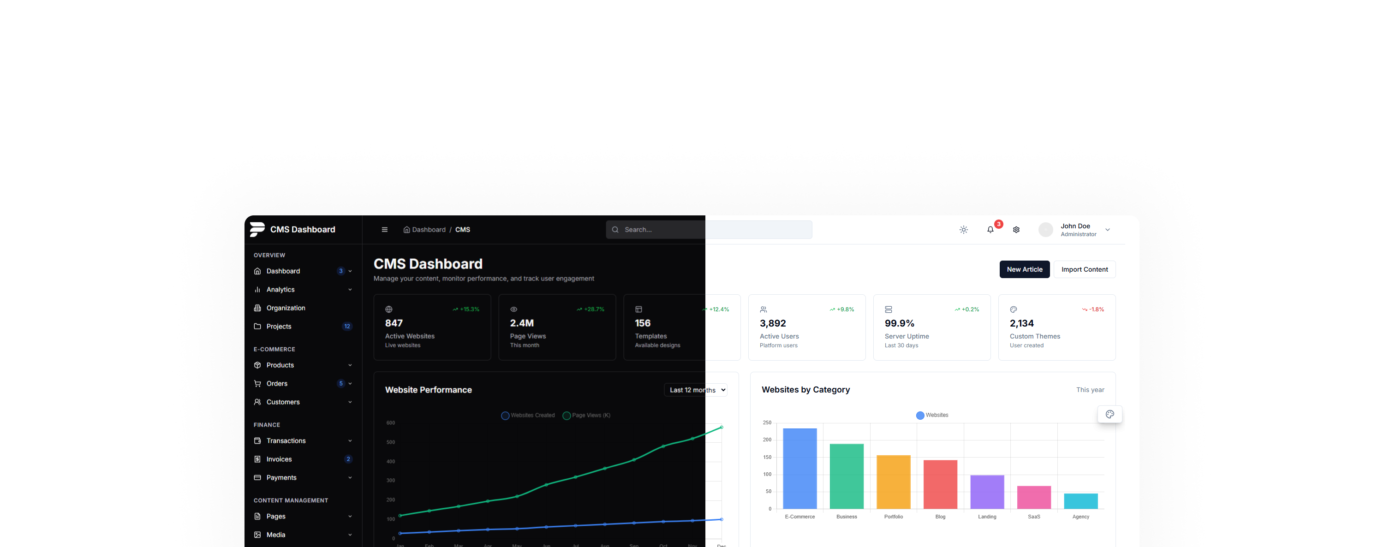Toggle the Websites bar chart legend

pos(931,416)
